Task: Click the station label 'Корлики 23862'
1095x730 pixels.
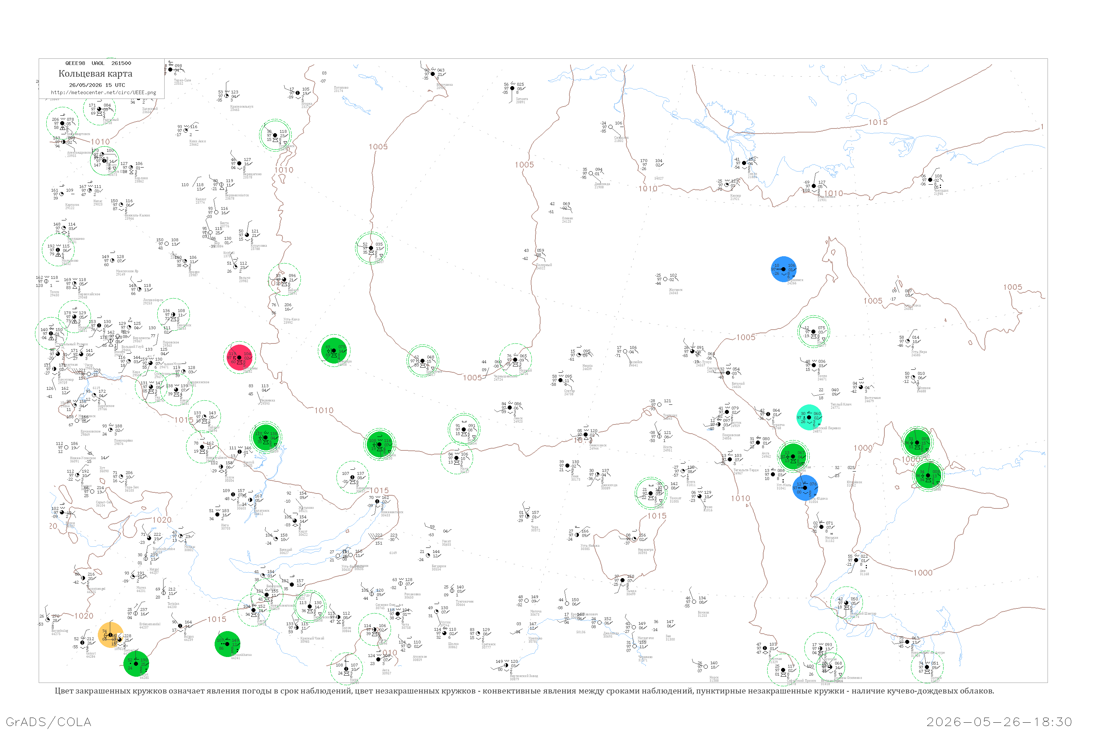Action: click(x=141, y=180)
